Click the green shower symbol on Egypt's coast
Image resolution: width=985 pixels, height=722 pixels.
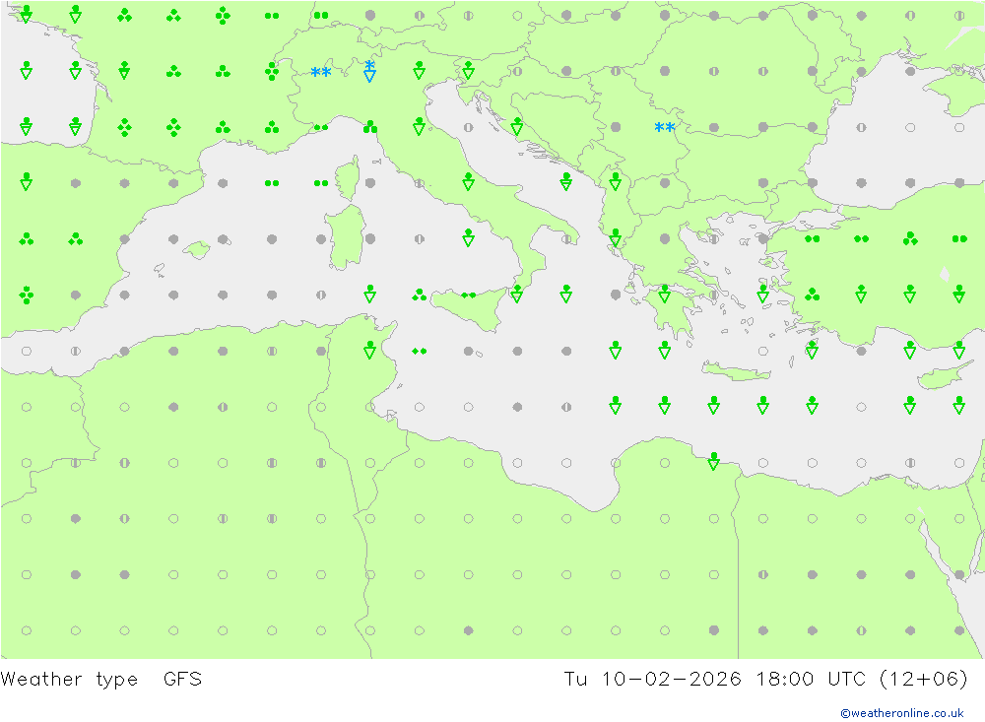(x=713, y=461)
